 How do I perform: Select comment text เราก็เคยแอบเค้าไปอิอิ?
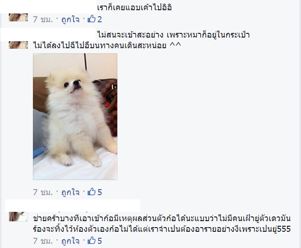click(134, 8)
